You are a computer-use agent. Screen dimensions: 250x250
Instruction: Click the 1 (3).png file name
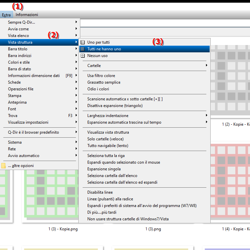coord(153,229)
